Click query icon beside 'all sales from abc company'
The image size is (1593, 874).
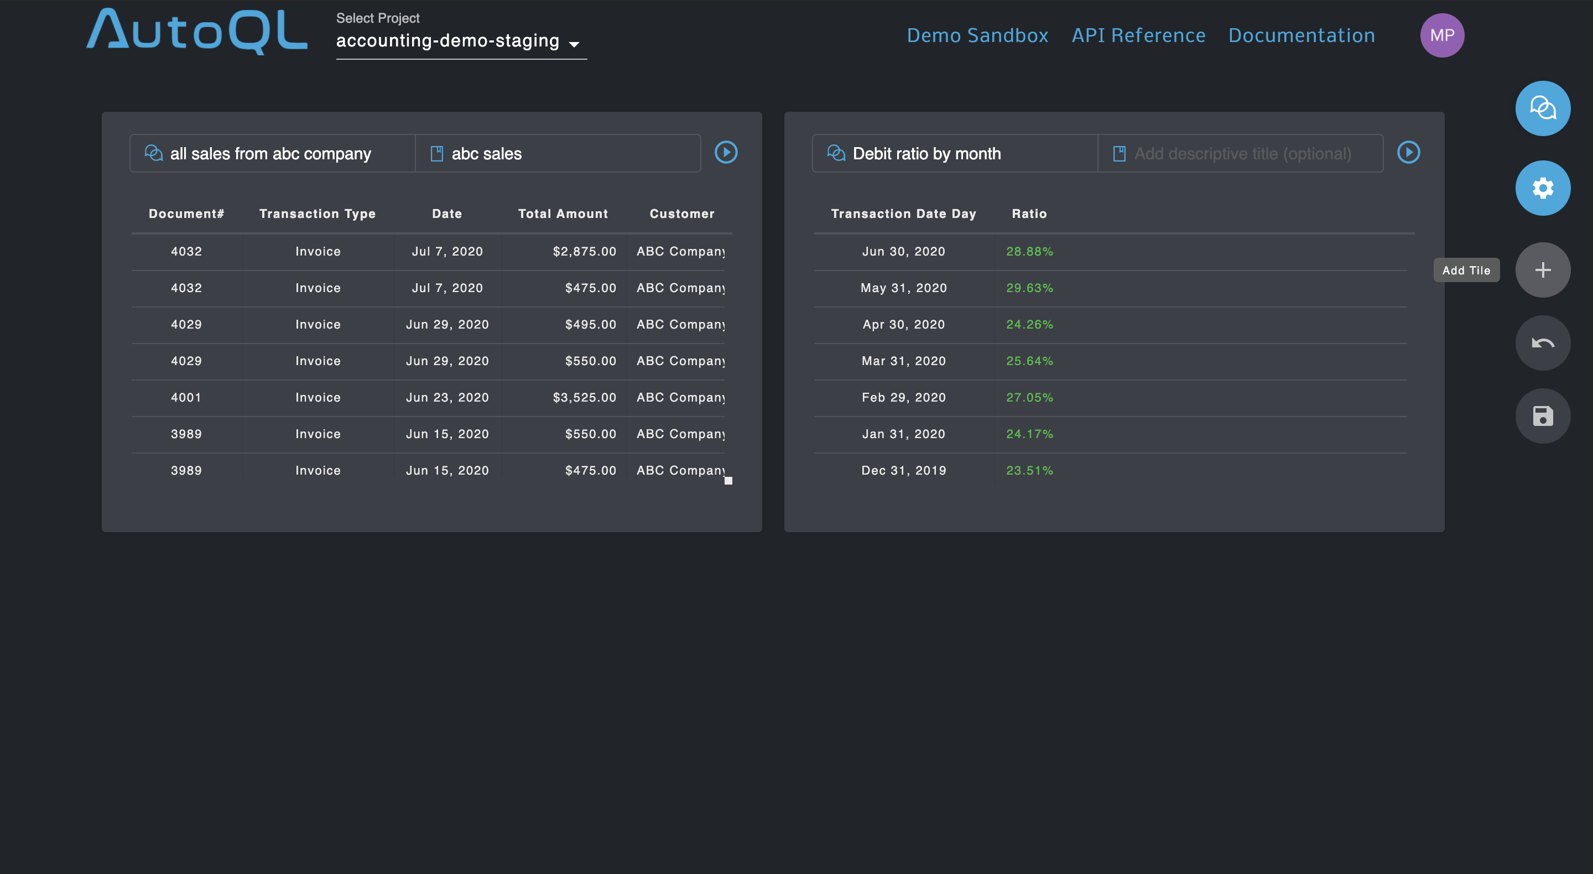pos(153,153)
